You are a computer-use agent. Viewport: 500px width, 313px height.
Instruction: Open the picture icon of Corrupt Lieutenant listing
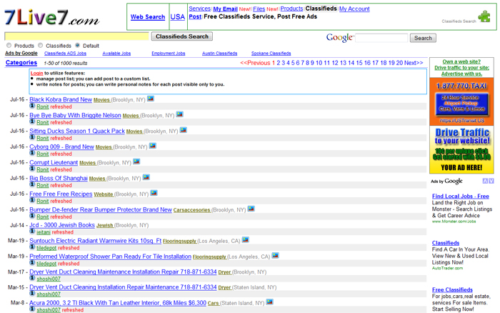click(136, 162)
